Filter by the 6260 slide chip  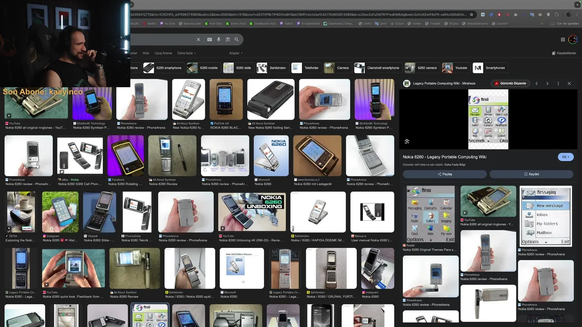coord(238,68)
